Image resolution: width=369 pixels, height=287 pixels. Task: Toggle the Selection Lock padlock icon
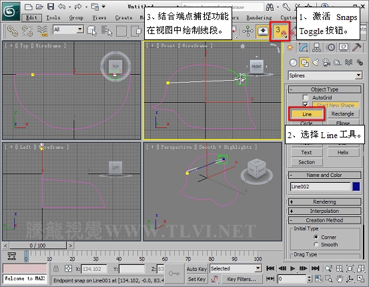56,268
